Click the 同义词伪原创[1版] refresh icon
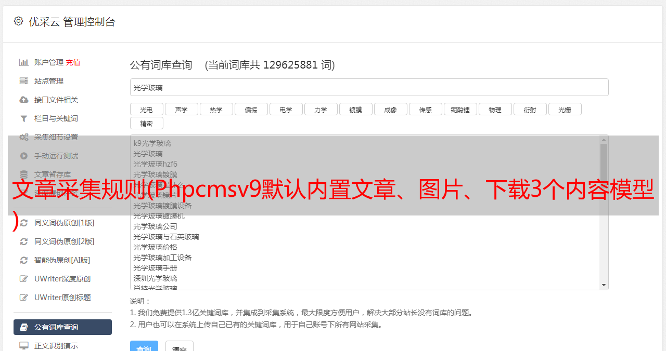 23,223
